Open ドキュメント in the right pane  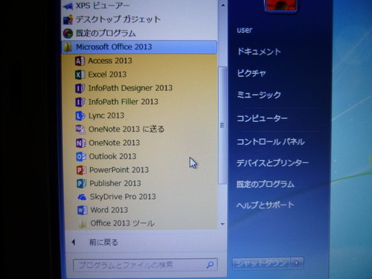[x=259, y=51]
